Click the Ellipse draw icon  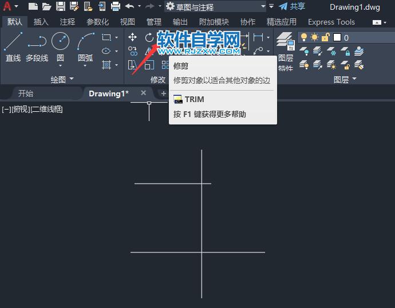(106, 51)
